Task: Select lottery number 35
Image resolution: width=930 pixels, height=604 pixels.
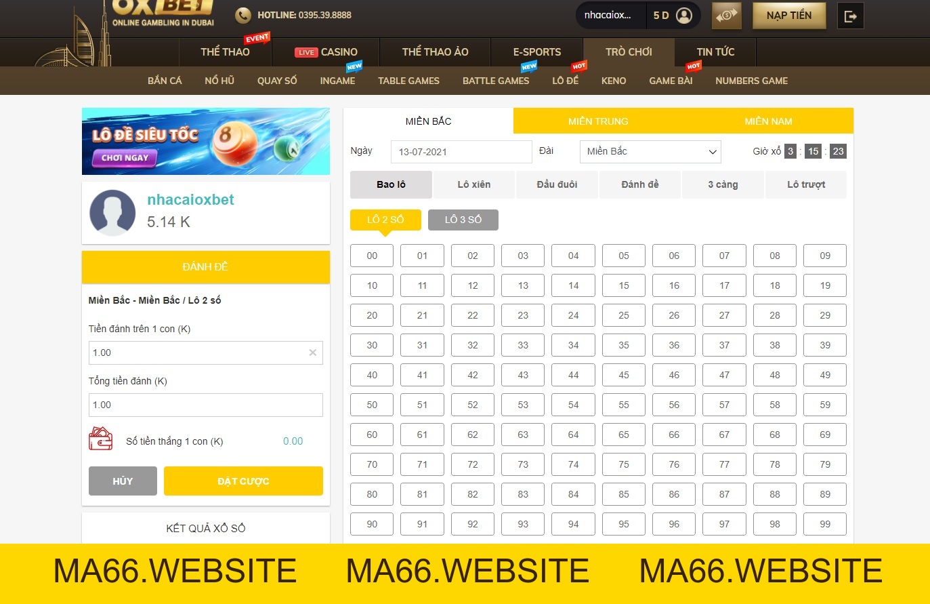Action: [624, 345]
